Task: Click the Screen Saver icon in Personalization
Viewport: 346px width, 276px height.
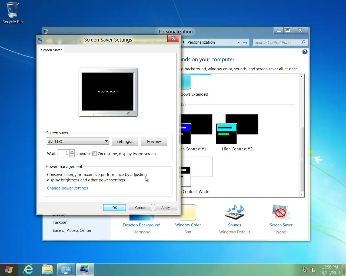Action: click(x=281, y=212)
